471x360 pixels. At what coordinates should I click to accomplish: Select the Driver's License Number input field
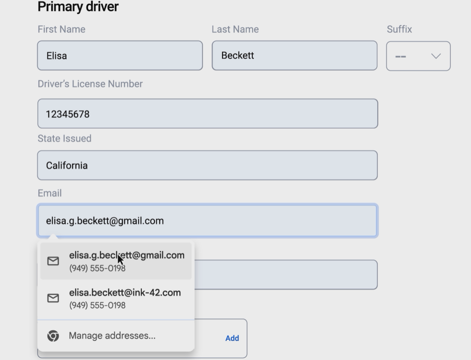[207, 114]
